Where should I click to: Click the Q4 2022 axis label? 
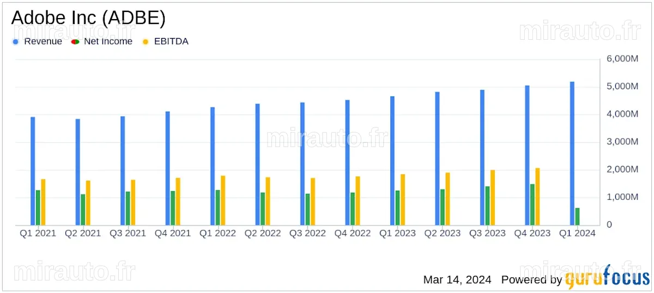tap(353, 233)
